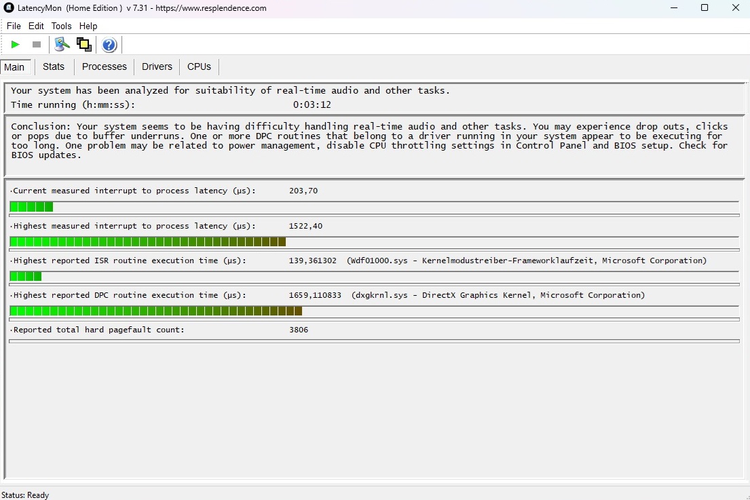Click the highest DPC routine execution time bar

click(374, 311)
